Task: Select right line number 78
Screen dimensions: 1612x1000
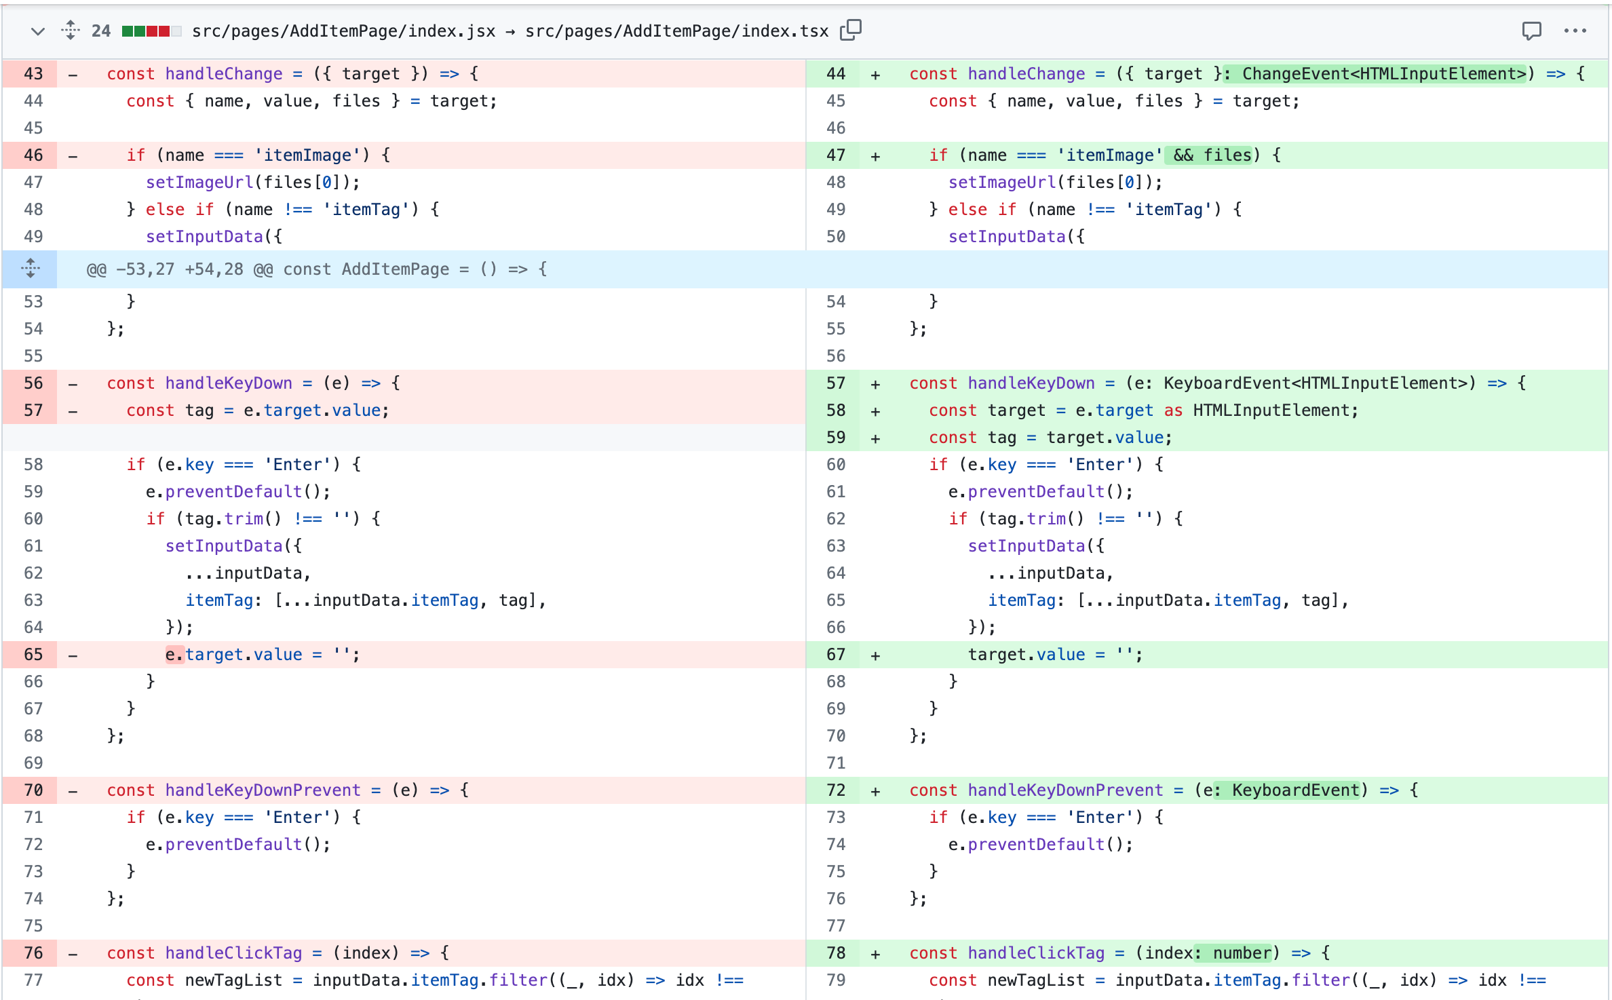Action: tap(835, 953)
